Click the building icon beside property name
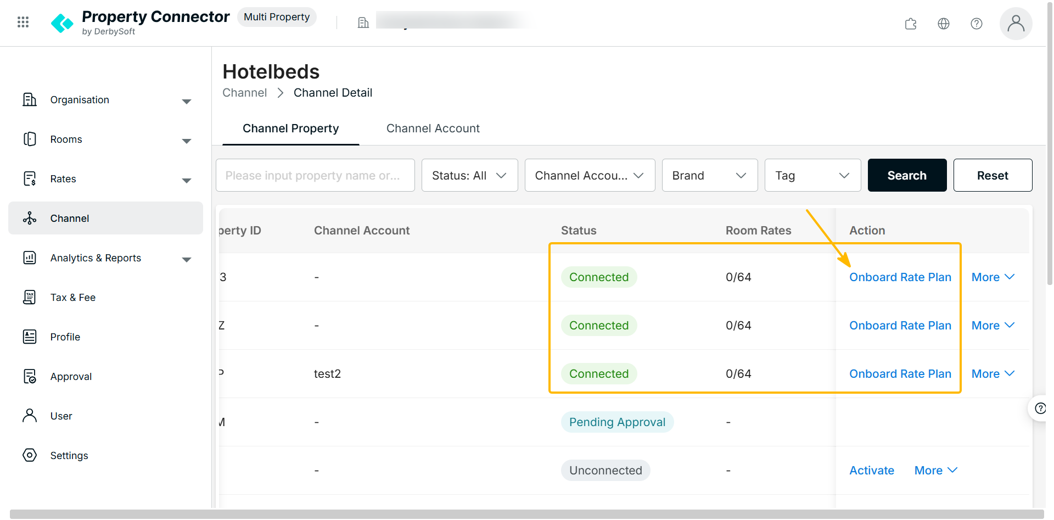Image resolution: width=1054 pixels, height=520 pixels. [363, 23]
